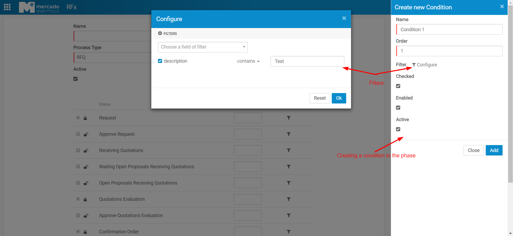The width and height of the screenshot is (513, 236).
Task: Click the filter icon for Confirmation Order row
Action: coord(289,232)
